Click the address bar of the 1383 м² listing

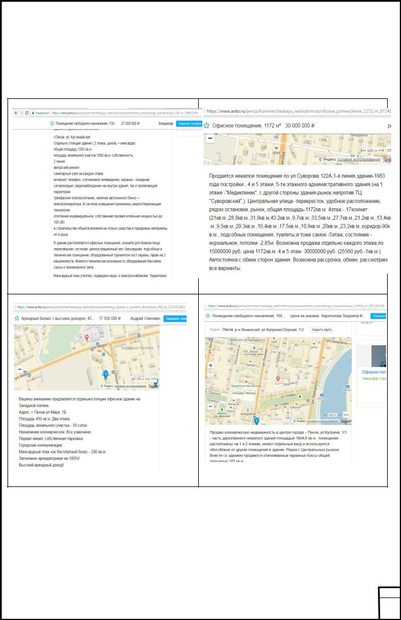click(124, 113)
